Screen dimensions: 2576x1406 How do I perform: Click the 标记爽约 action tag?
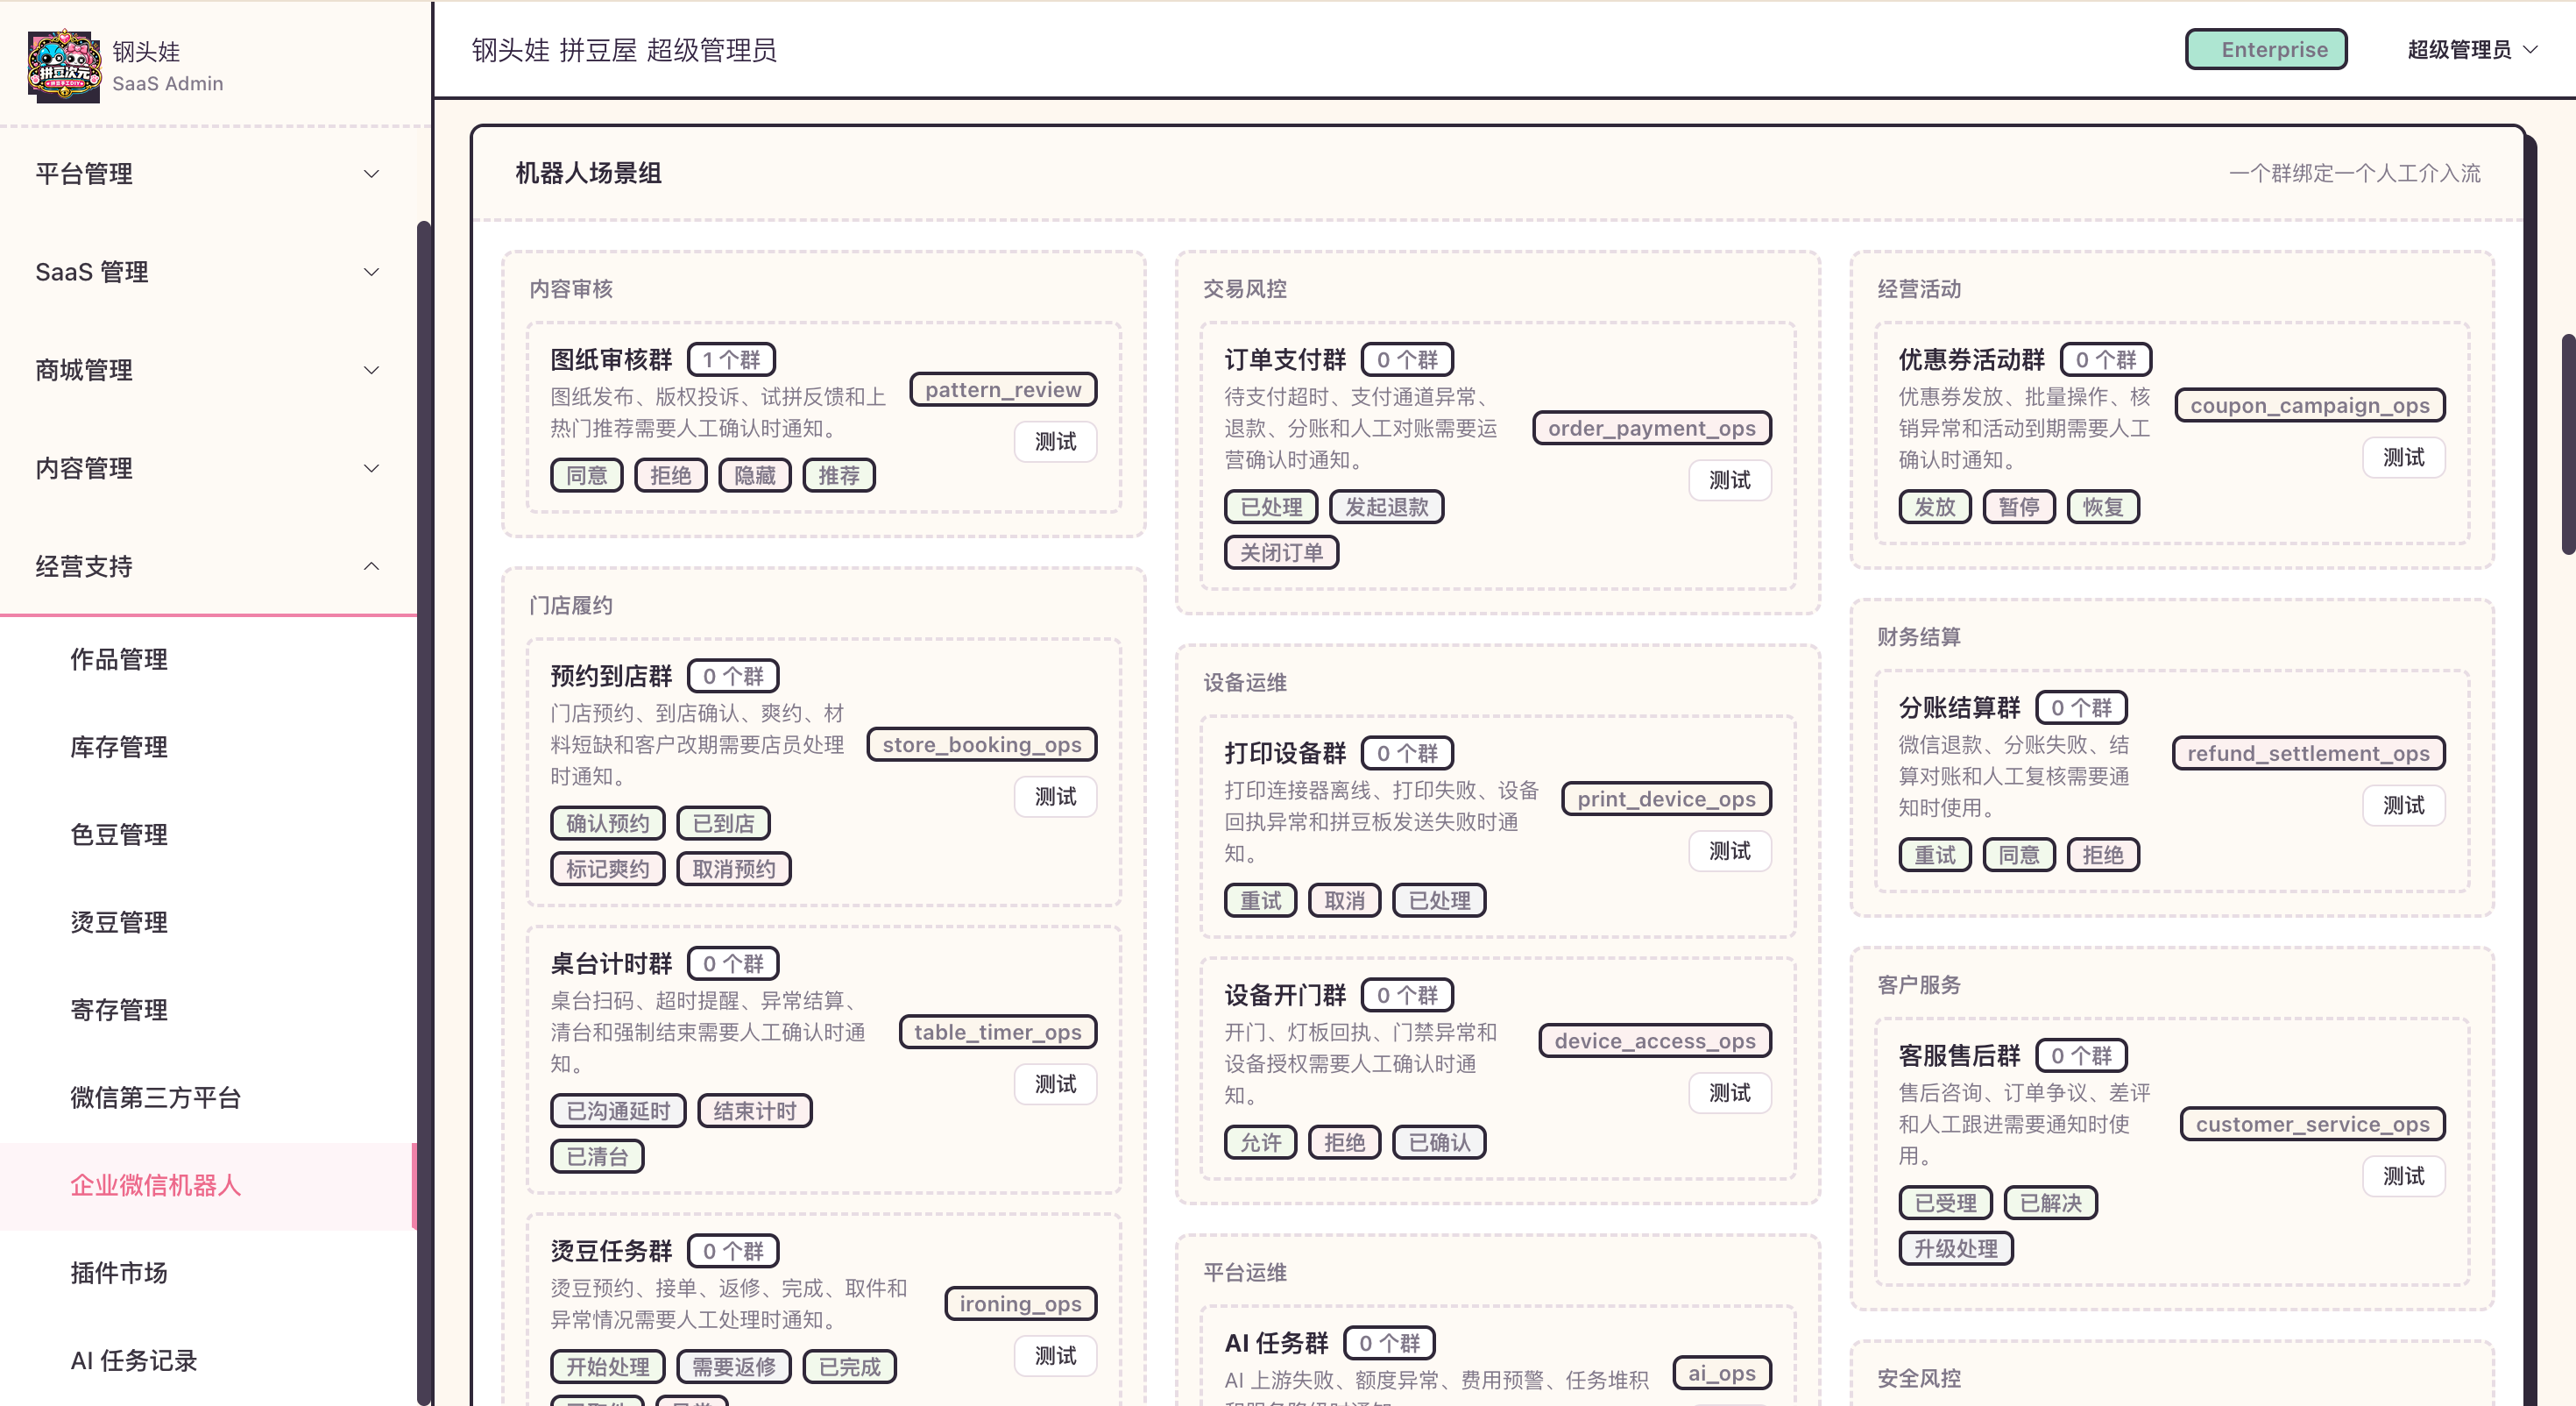[607, 869]
